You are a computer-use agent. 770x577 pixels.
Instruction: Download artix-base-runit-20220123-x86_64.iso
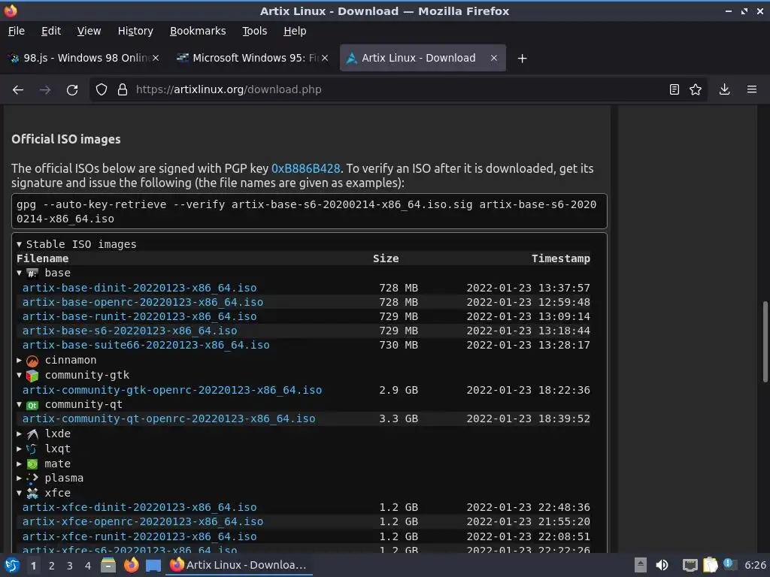tap(139, 316)
